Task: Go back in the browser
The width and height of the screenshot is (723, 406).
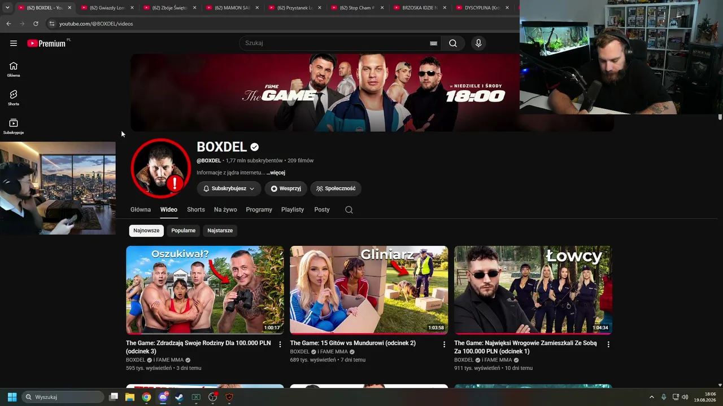Action: coord(8,24)
